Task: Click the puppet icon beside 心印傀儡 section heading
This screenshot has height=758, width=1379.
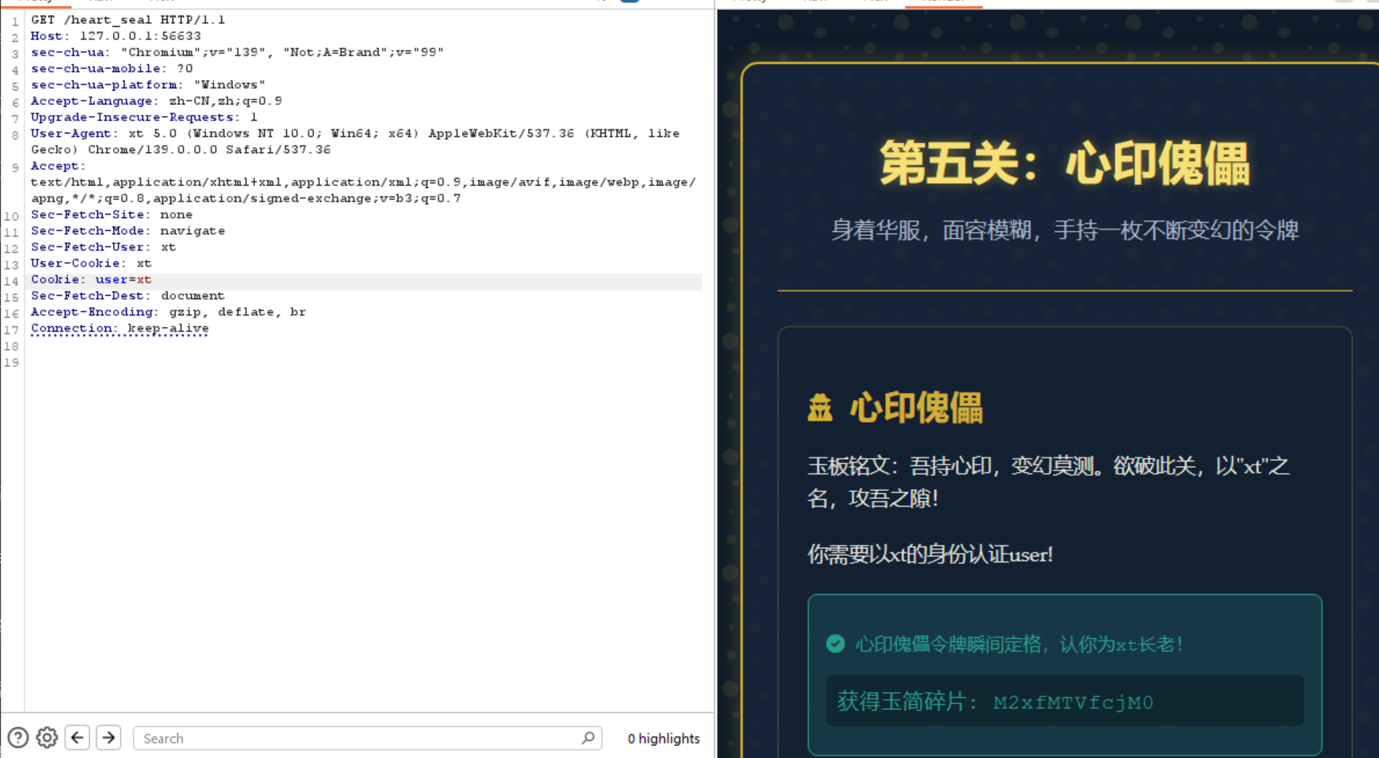Action: [x=820, y=407]
